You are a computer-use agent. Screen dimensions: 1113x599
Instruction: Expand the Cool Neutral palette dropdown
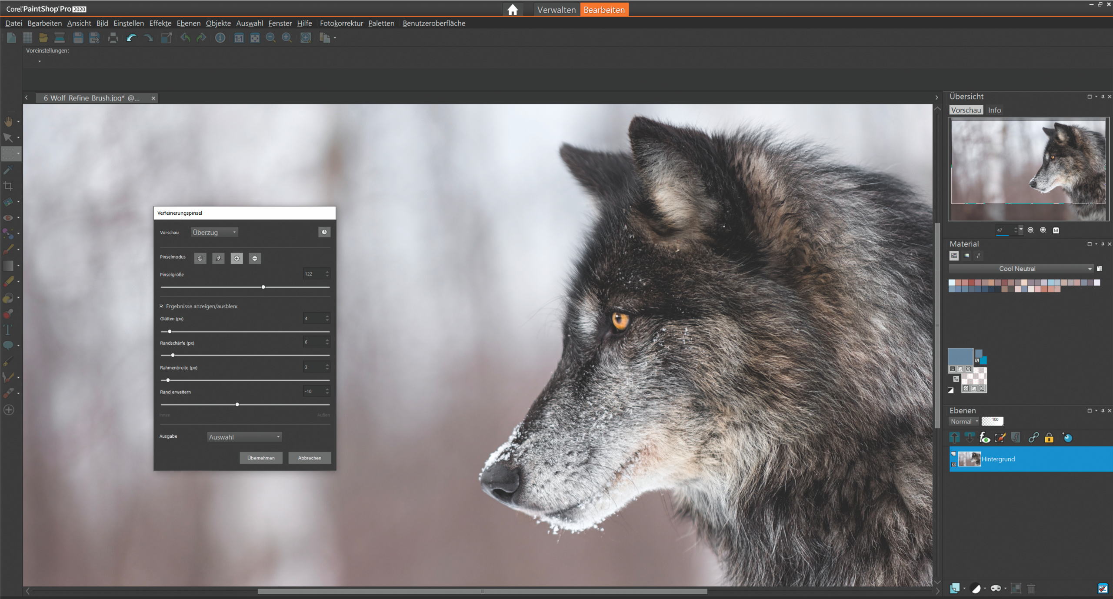1090,269
